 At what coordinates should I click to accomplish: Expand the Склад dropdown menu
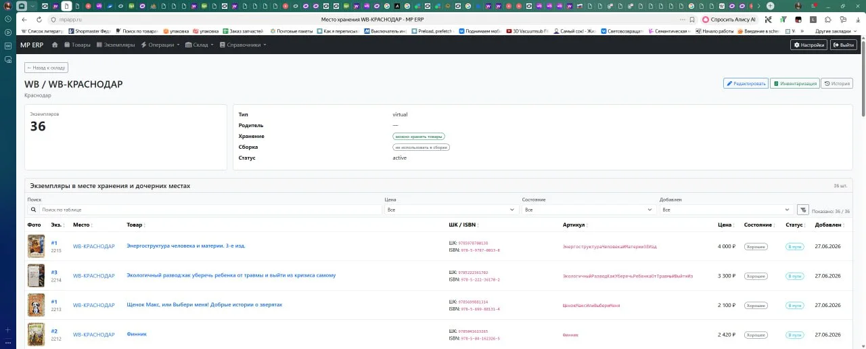[x=200, y=45]
